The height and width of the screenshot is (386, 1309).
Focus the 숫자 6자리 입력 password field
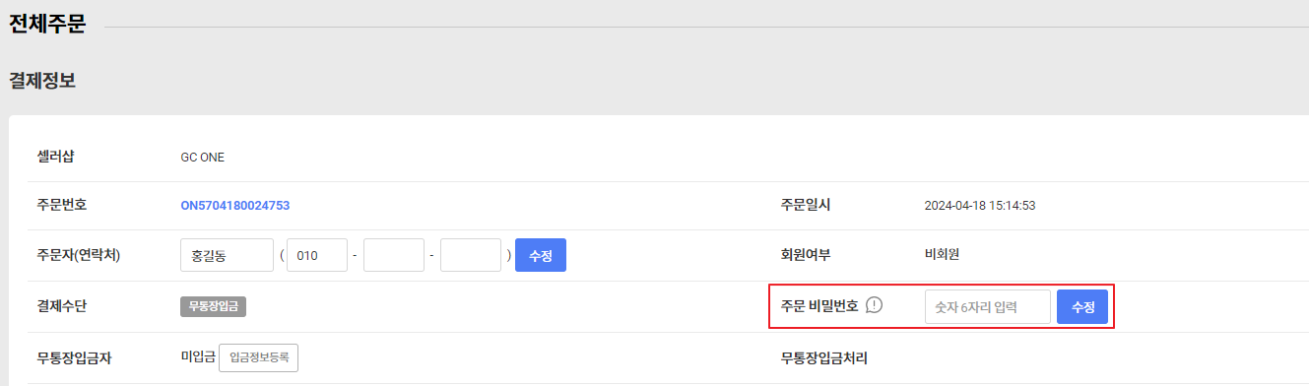pos(988,307)
